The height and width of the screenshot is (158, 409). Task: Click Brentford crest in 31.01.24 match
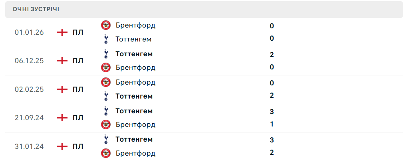[x=105, y=153]
